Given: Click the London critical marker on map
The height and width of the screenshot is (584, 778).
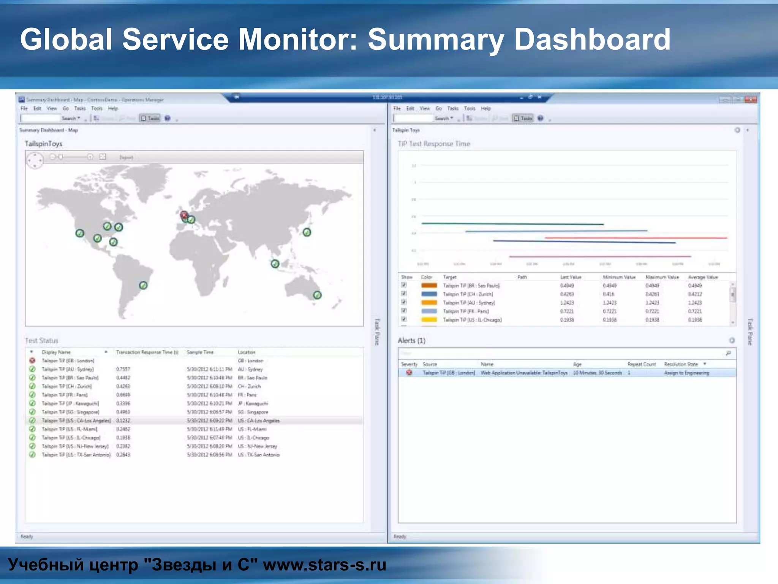Looking at the screenshot, I should tap(184, 215).
